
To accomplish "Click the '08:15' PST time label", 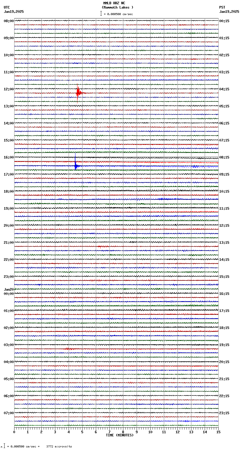I will [224, 157].
